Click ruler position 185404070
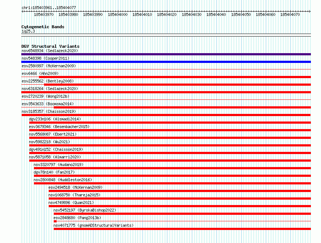This screenshot has height=243, width=321. 290,14
